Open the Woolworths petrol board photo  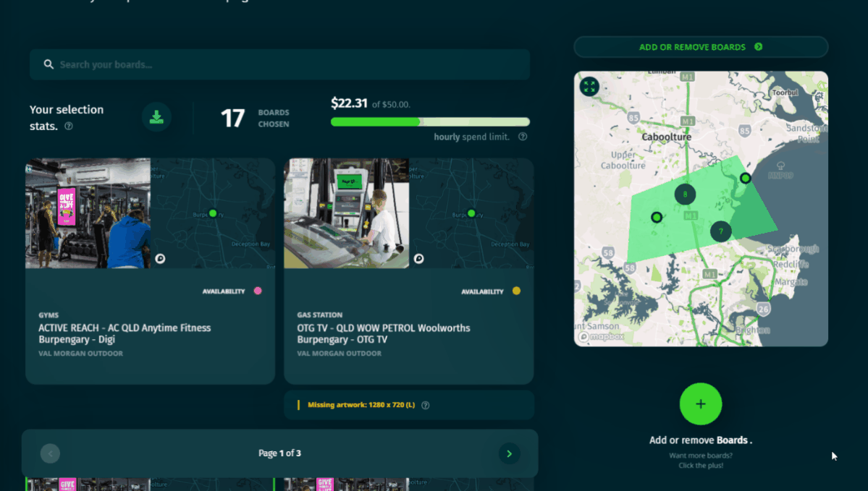pyautogui.click(x=347, y=213)
